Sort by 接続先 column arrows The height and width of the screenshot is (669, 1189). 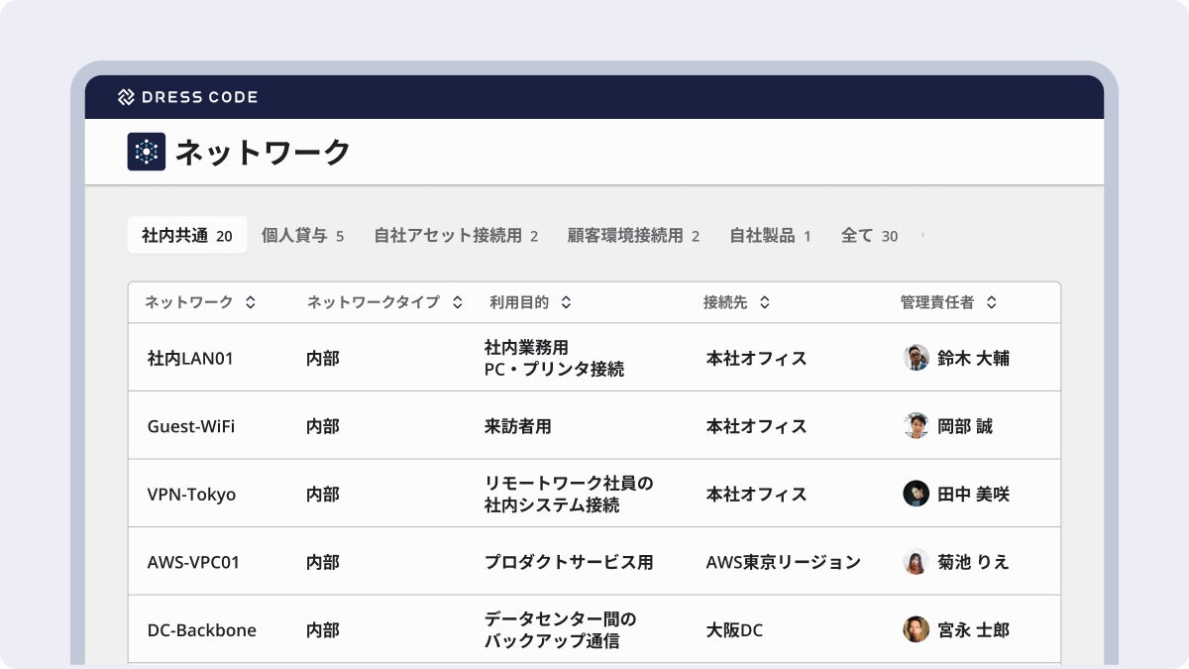tap(765, 303)
